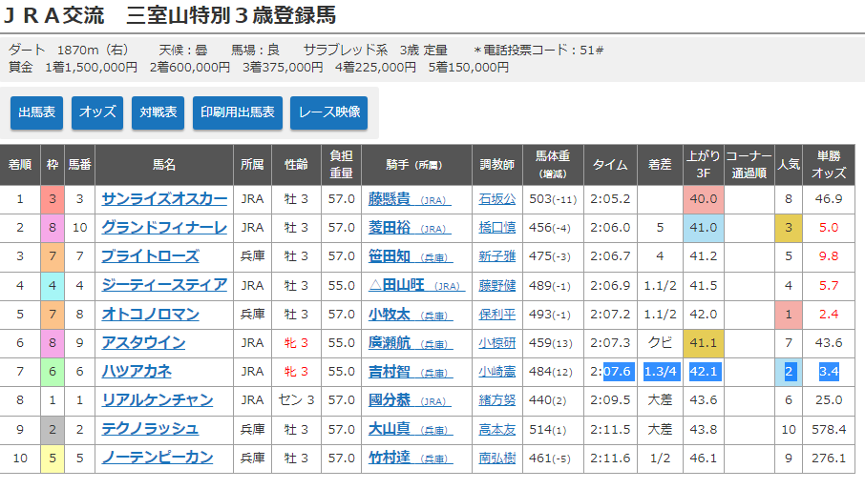Click the 大差 margin in リアルケンチャン row
Image resolution: width=865 pixels, height=489 pixels.
pos(660,400)
